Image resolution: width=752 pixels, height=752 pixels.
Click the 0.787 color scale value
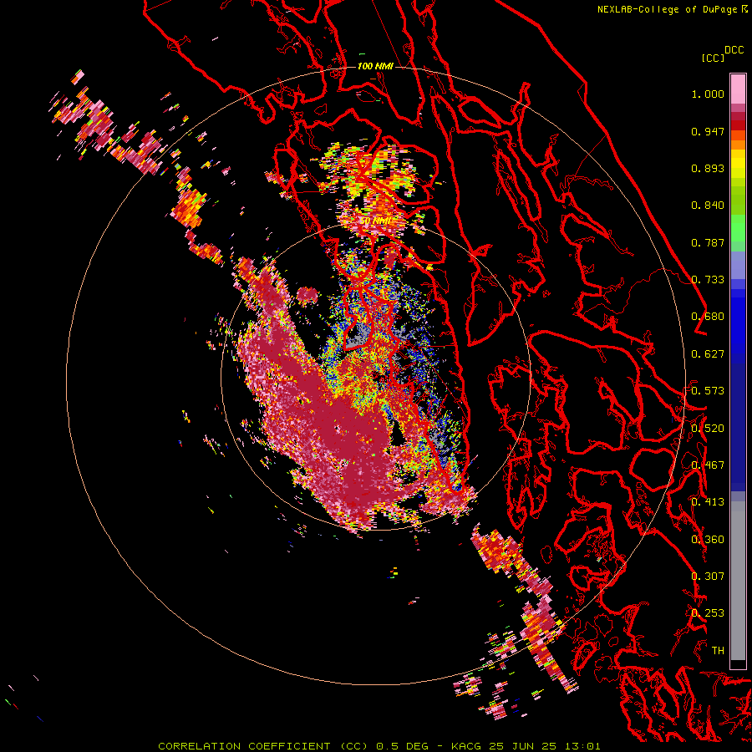[708, 242]
